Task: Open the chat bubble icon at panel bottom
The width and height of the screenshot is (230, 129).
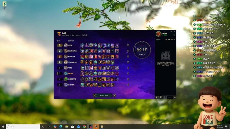Action: pos(157,97)
